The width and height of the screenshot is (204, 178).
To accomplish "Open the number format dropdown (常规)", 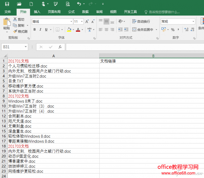I will [x=193, y=21].
